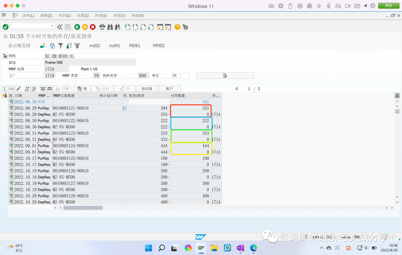Click the 收 goods receipt button
The height and width of the screenshot is (255, 402).
(x=82, y=89)
